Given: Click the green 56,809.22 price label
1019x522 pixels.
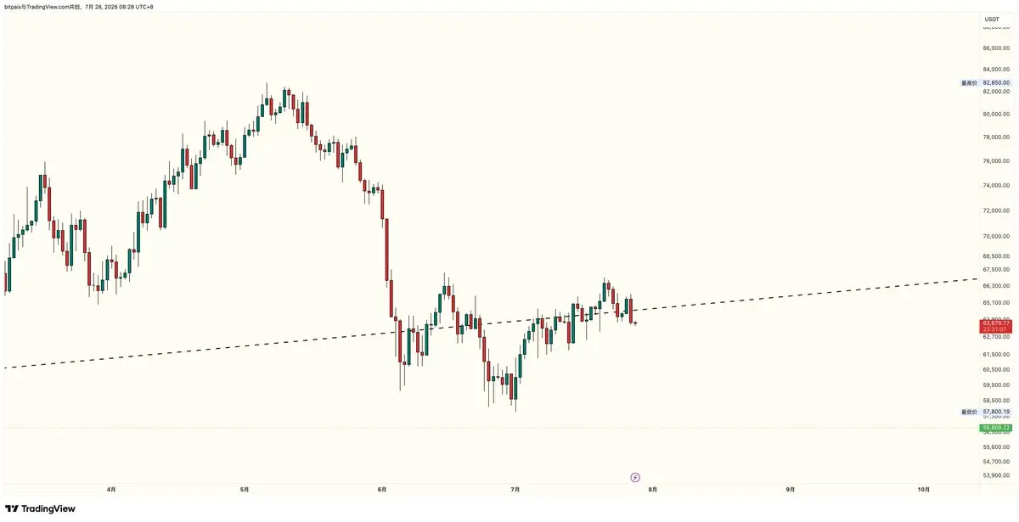Looking at the screenshot, I should 995,428.
